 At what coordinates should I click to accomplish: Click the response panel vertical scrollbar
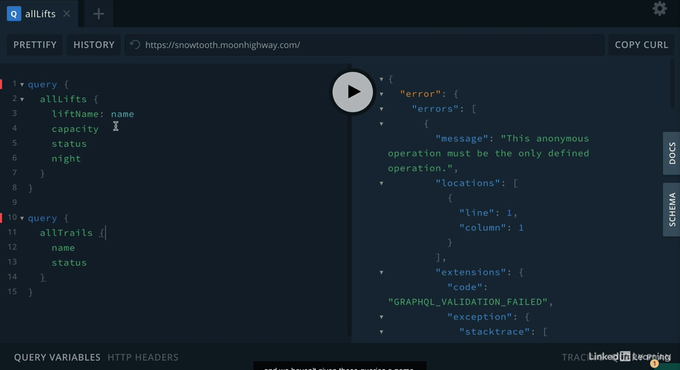point(672,84)
